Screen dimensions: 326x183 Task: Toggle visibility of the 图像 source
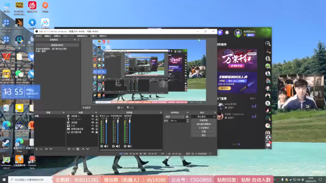coord(93,126)
